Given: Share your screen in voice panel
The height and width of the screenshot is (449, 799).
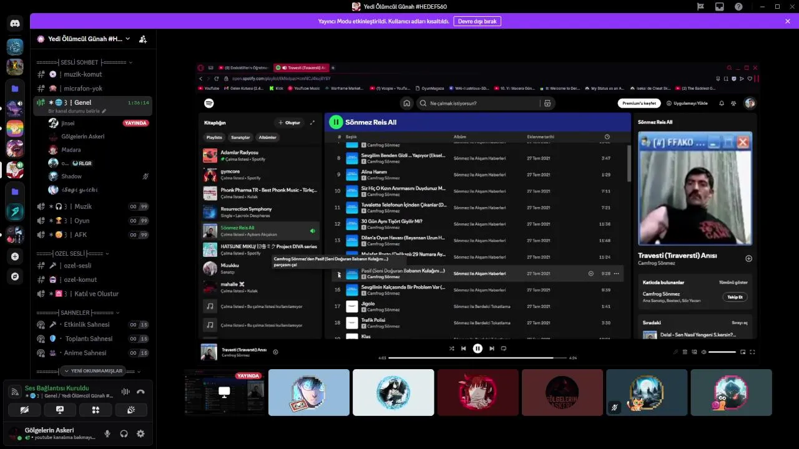Looking at the screenshot, I should 60,410.
